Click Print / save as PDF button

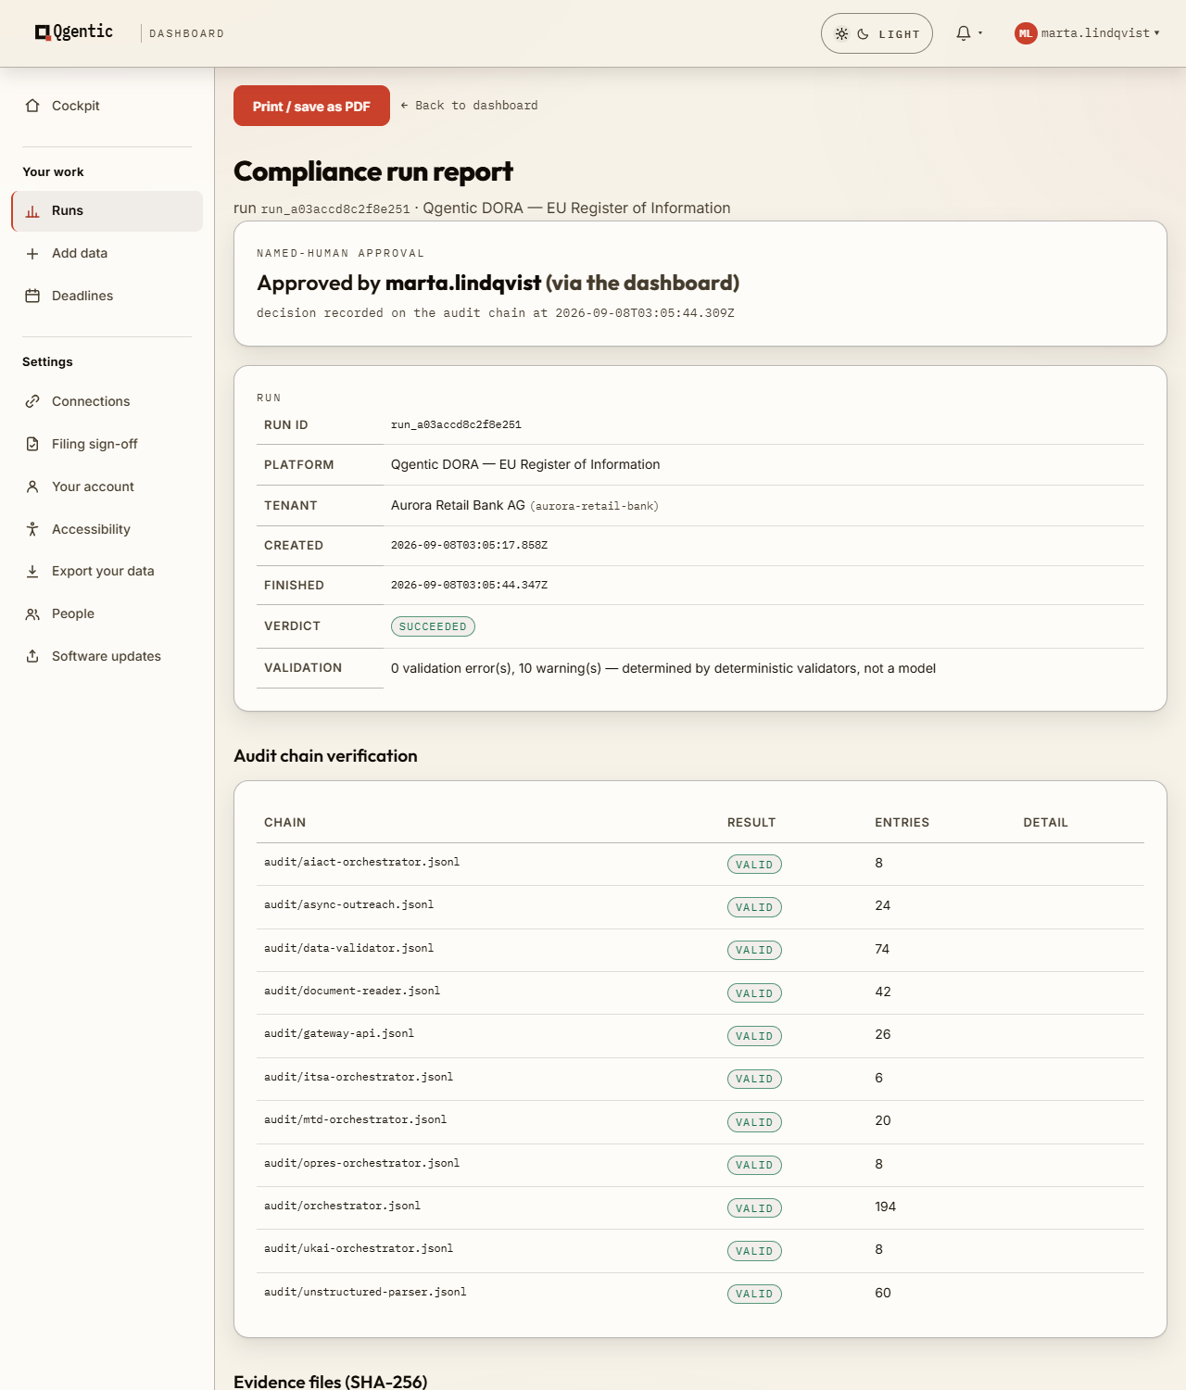311,106
